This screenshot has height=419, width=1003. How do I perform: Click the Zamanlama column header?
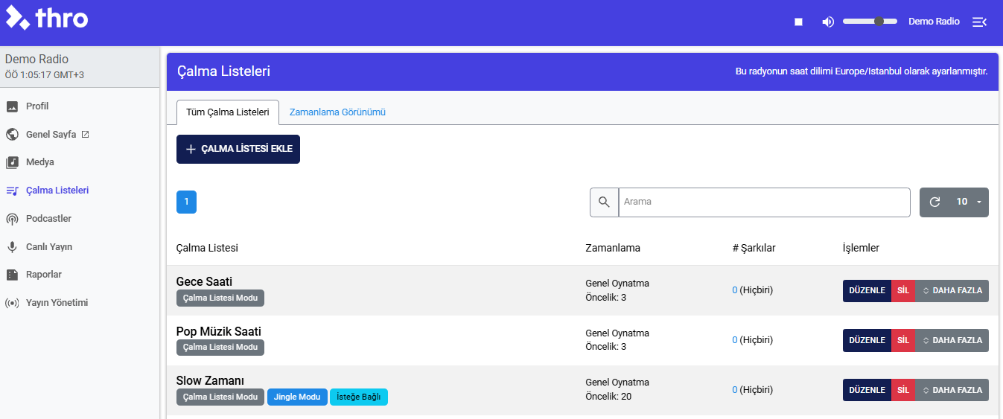pyautogui.click(x=613, y=248)
